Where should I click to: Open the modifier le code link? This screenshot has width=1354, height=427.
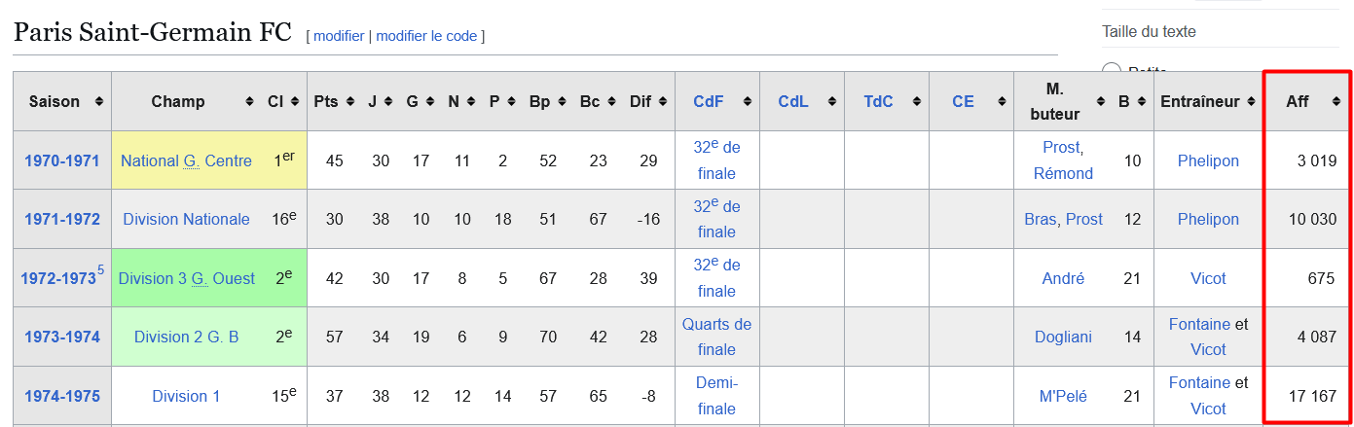pos(426,35)
